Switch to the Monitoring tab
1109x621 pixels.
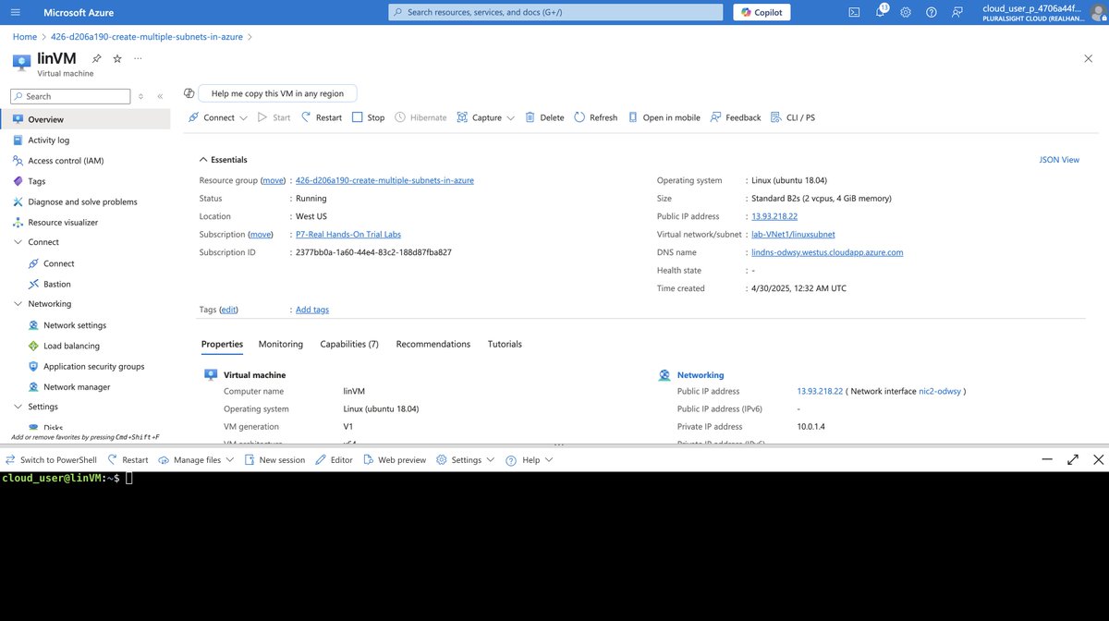pos(281,344)
